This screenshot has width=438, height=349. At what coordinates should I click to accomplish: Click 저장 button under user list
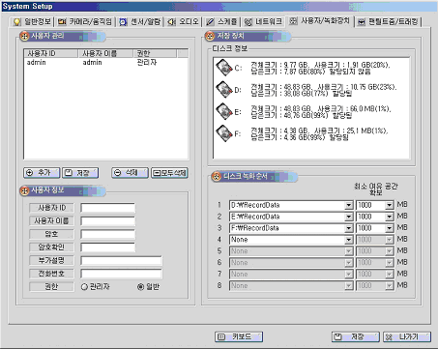coord(80,173)
